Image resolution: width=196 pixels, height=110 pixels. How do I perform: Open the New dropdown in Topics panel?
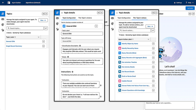pyautogui.click(x=43, y=20)
